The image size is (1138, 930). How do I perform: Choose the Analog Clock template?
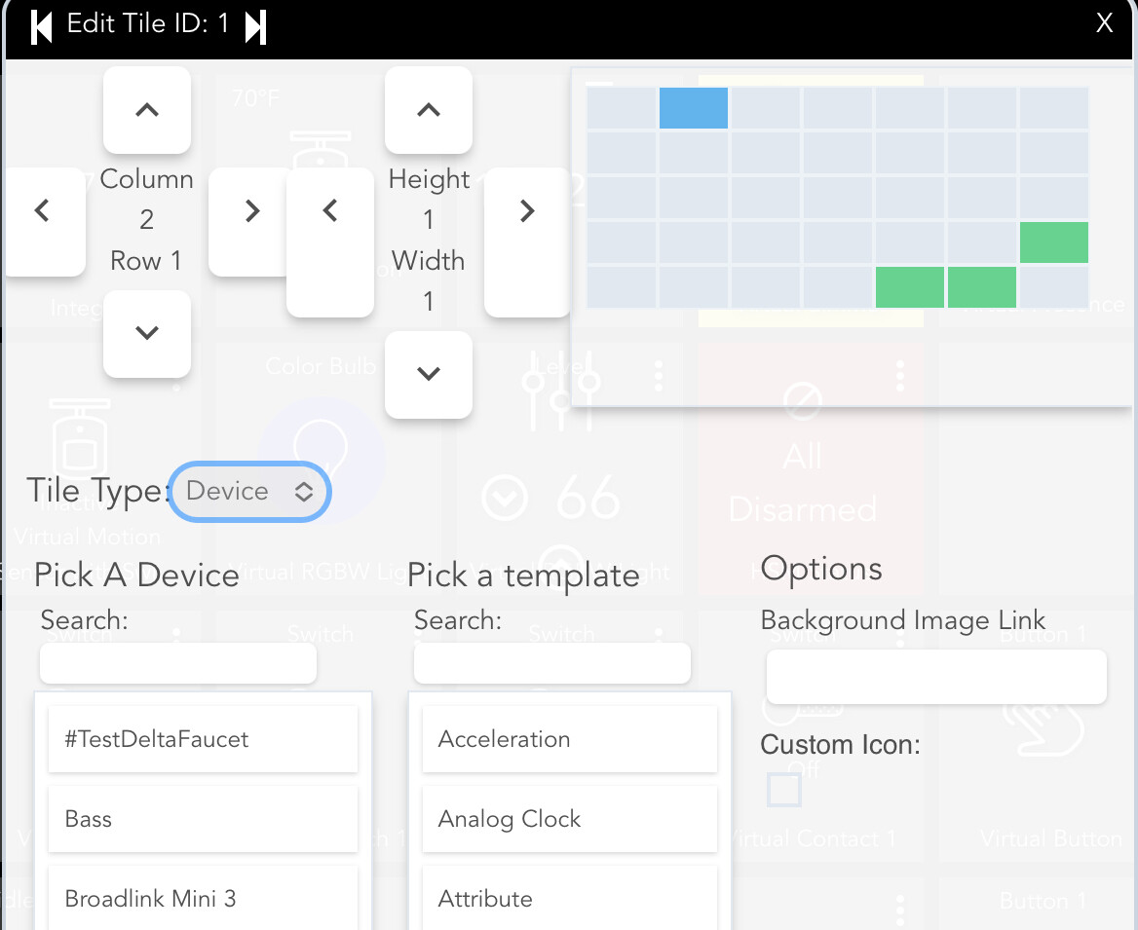coord(569,819)
